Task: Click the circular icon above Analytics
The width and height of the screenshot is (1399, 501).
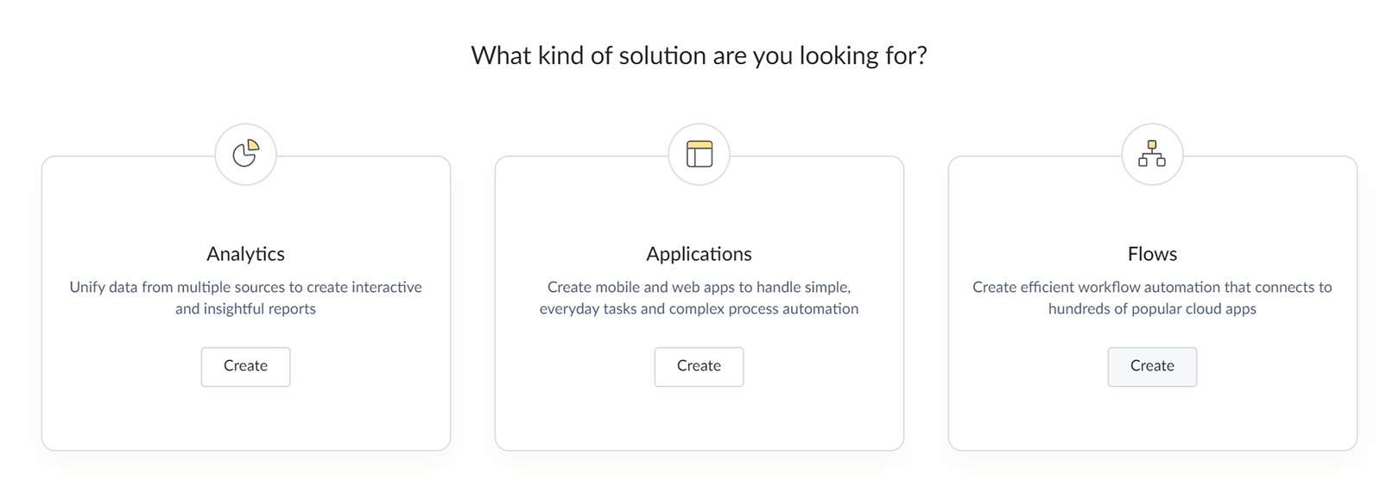Action: pos(245,155)
